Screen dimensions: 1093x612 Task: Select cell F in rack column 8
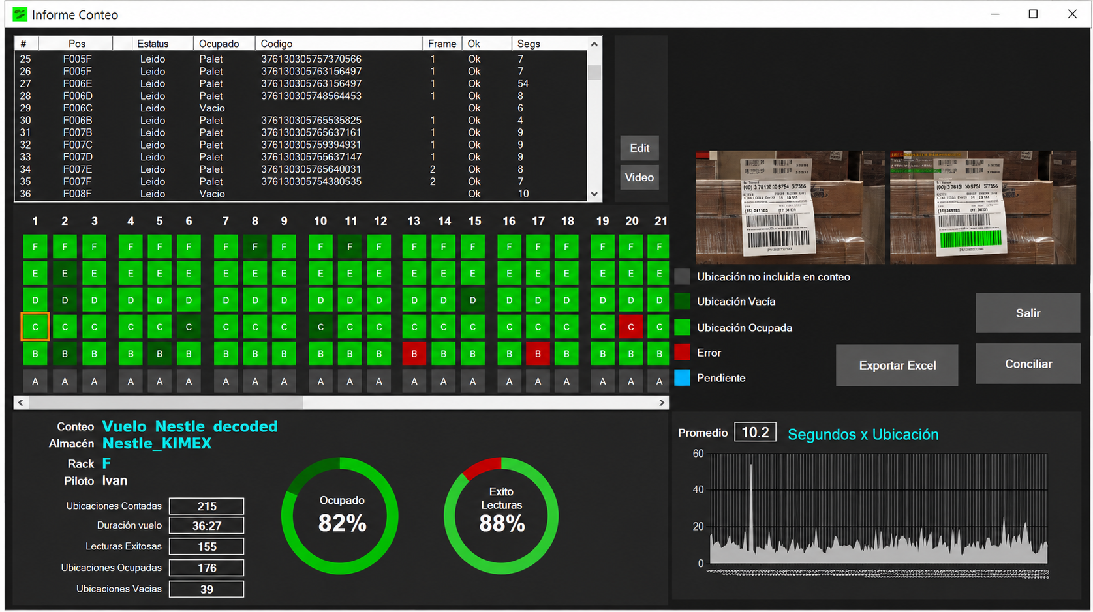(x=255, y=246)
